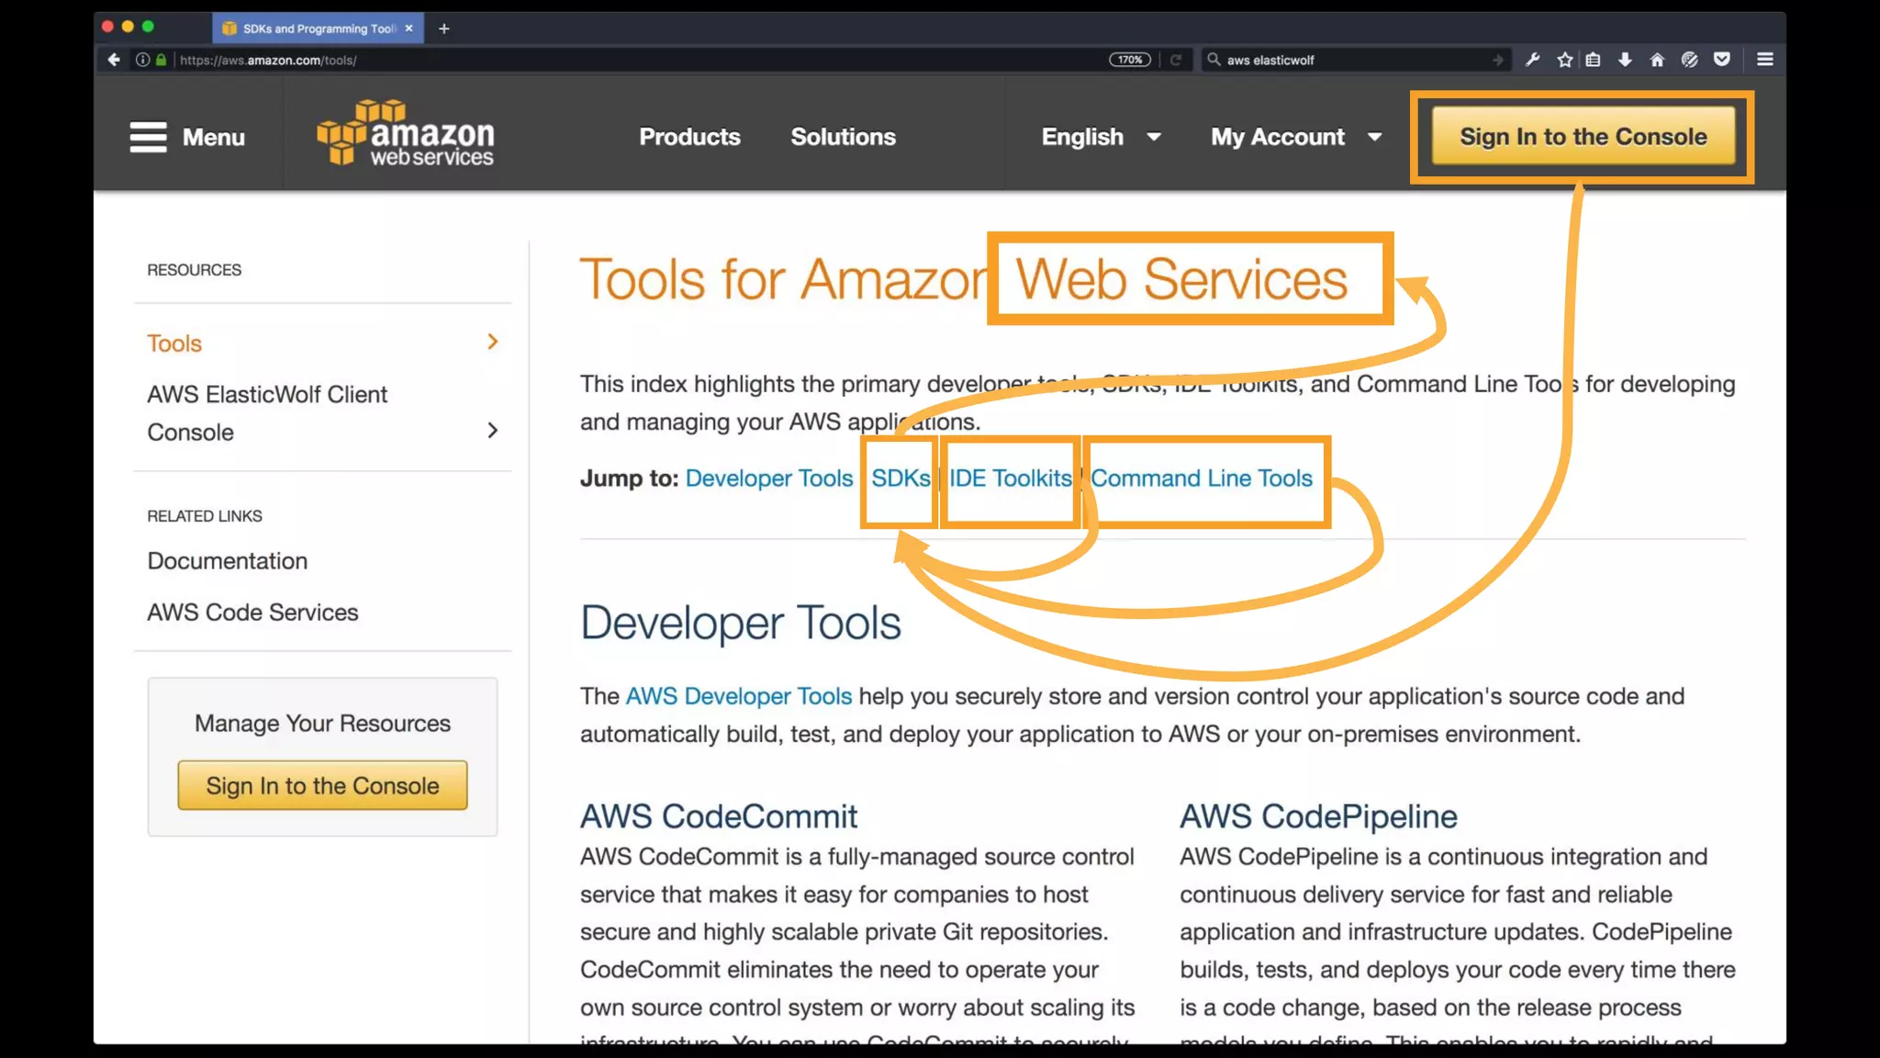Open the AWS CodePipeline heading link
Image resolution: width=1880 pixels, height=1058 pixels.
pos(1318,816)
